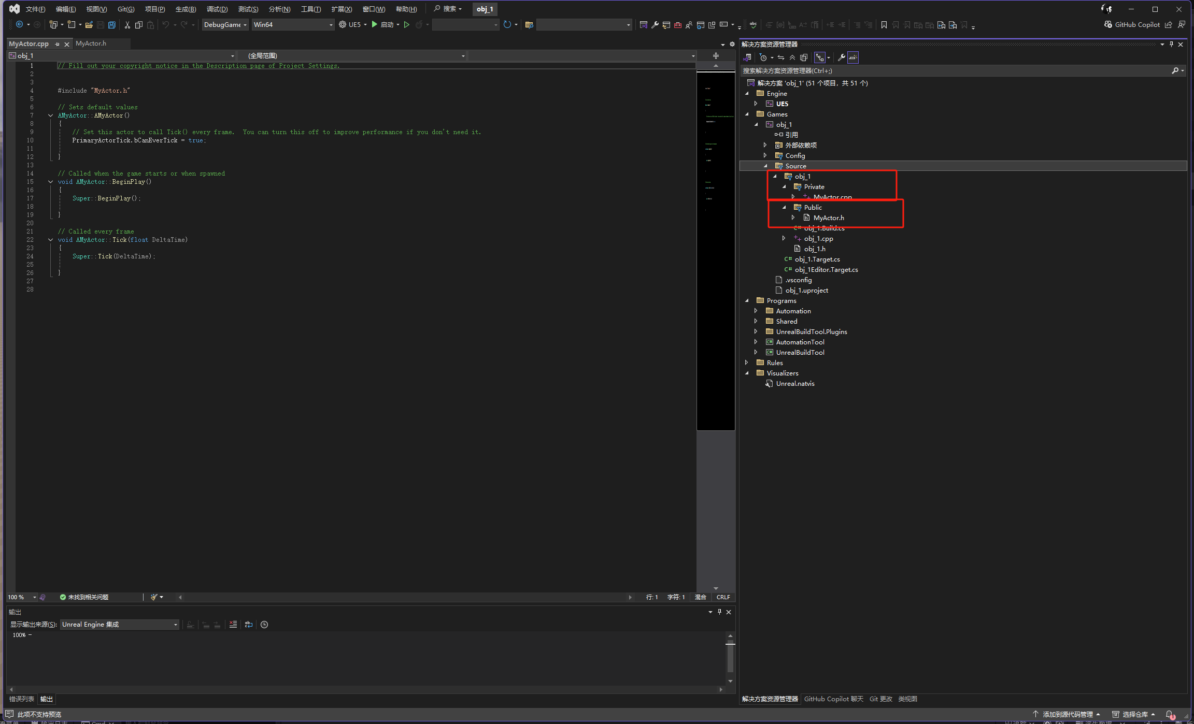This screenshot has height=724, width=1194.
Task: Expand the Rules folder
Action: coord(747,363)
